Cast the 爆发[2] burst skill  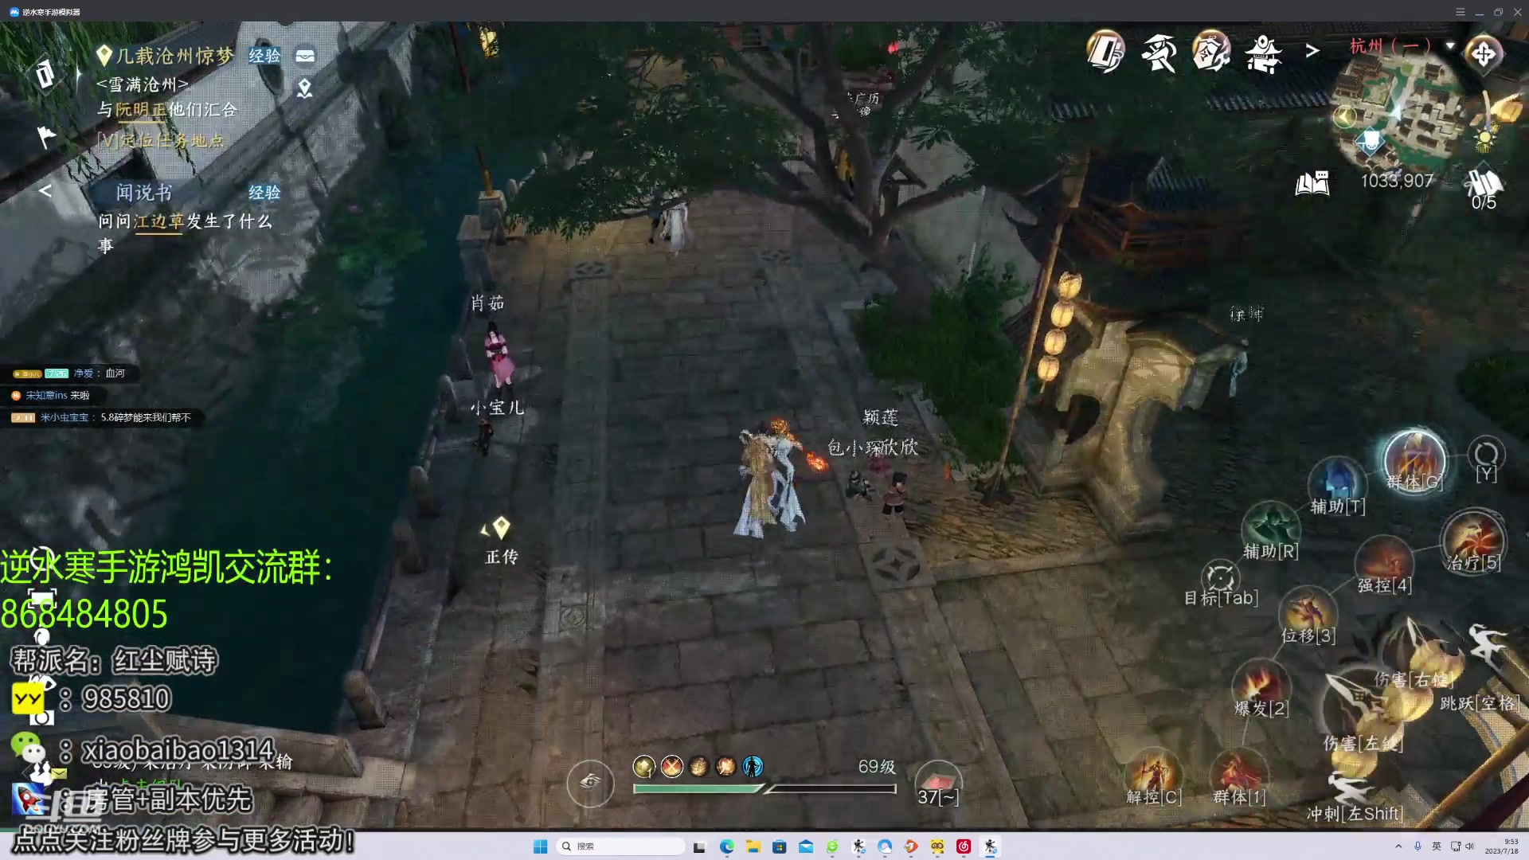click(x=1261, y=688)
